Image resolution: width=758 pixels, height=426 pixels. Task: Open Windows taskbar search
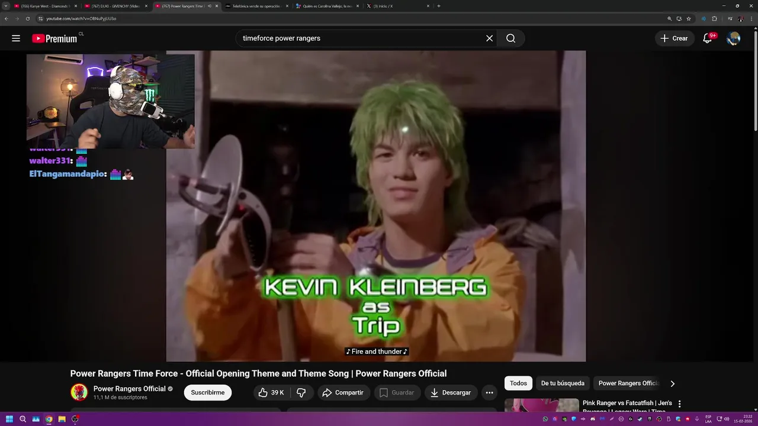tap(23, 419)
